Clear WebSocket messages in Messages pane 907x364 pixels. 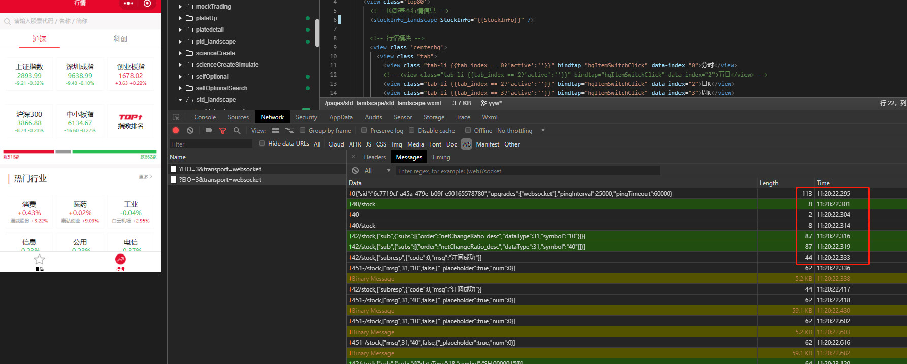[355, 171]
